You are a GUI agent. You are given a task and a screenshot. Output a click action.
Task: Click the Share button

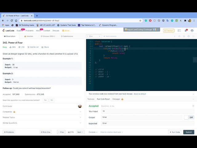(x=45, y=47)
